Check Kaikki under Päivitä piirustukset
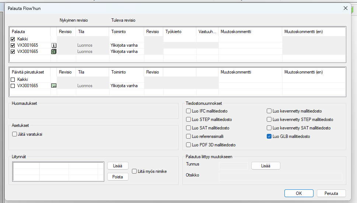Screen dimensions: 357x203 pos(13,79)
